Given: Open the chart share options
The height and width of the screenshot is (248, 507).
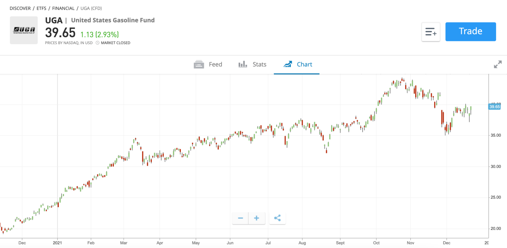Looking at the screenshot, I should point(277,218).
